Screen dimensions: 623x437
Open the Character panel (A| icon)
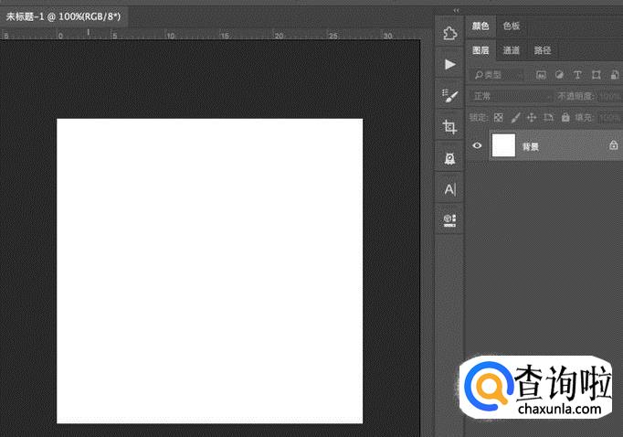449,189
